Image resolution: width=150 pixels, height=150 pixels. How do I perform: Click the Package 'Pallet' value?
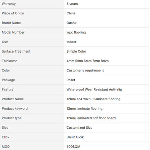(x=71, y=80)
